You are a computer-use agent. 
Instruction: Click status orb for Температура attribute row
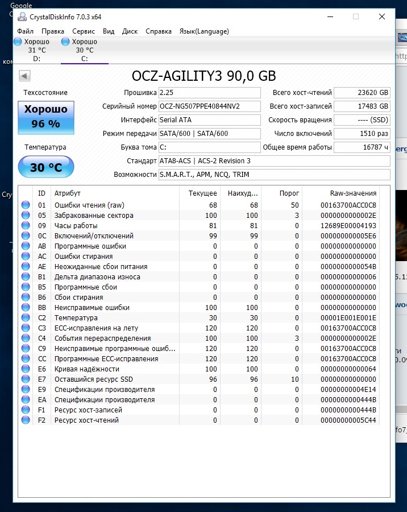click(26, 317)
